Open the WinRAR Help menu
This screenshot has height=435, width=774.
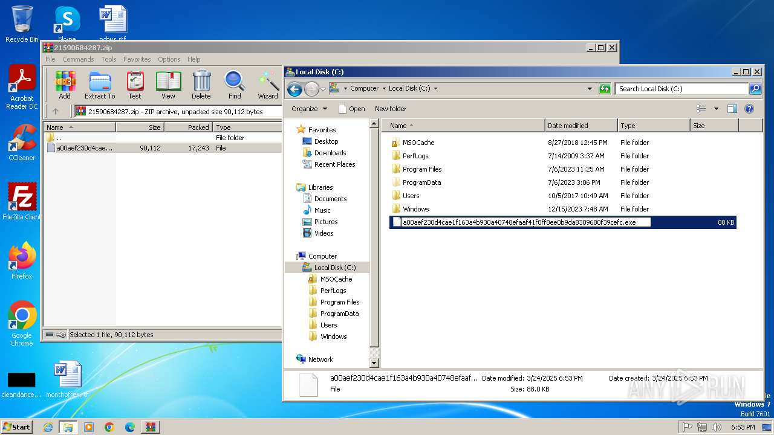[x=193, y=59]
